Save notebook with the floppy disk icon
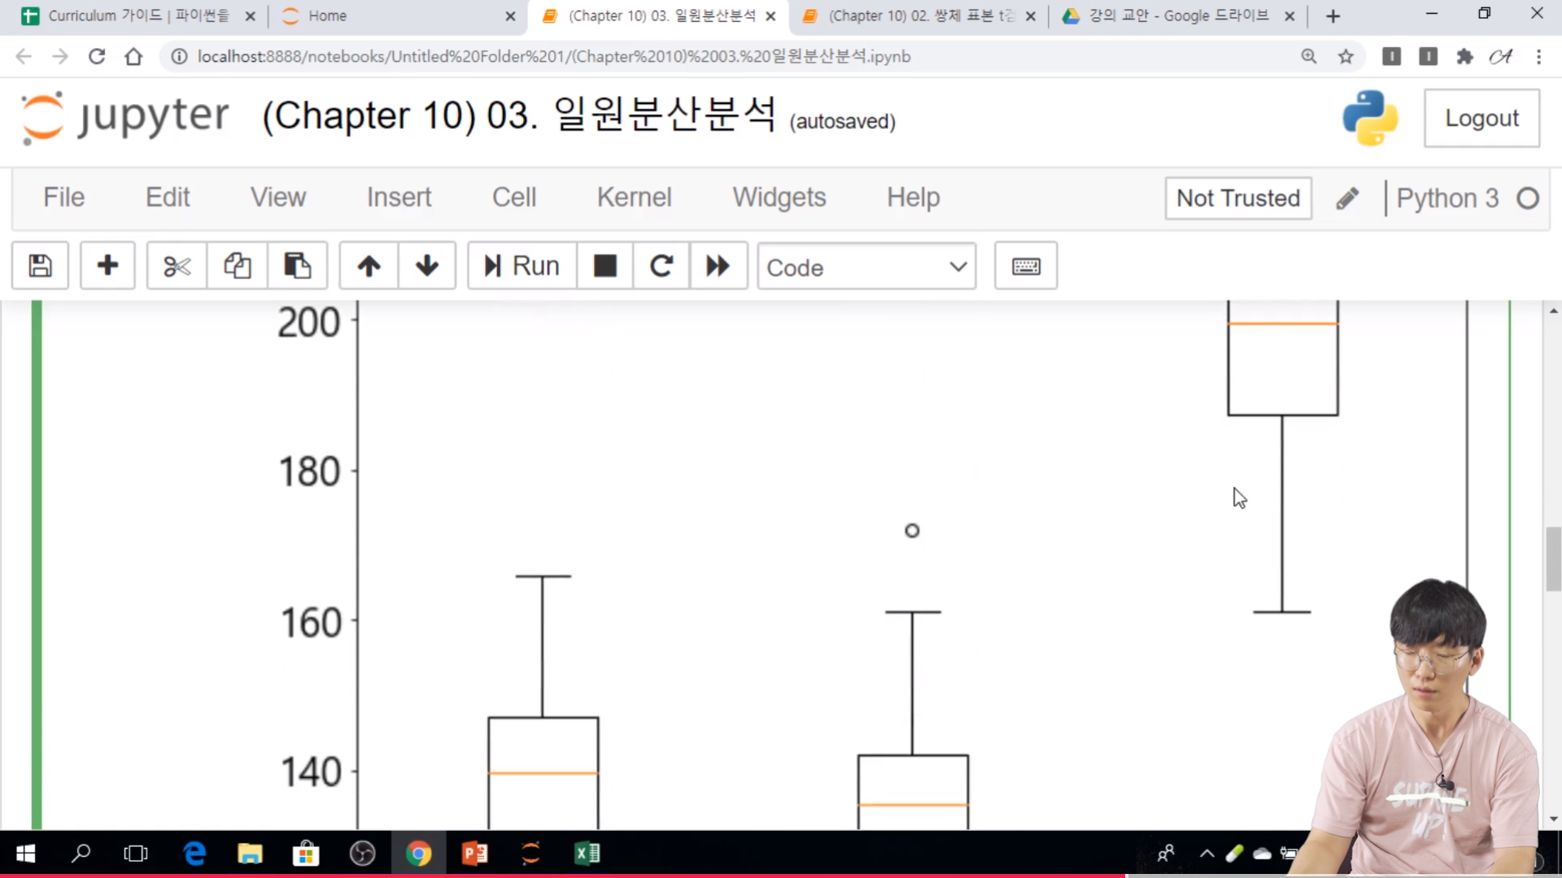This screenshot has height=878, width=1562. pyautogui.click(x=40, y=266)
